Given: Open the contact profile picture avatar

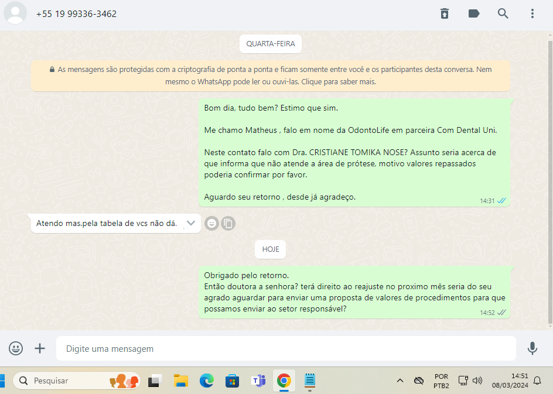Looking at the screenshot, I should 15,13.
